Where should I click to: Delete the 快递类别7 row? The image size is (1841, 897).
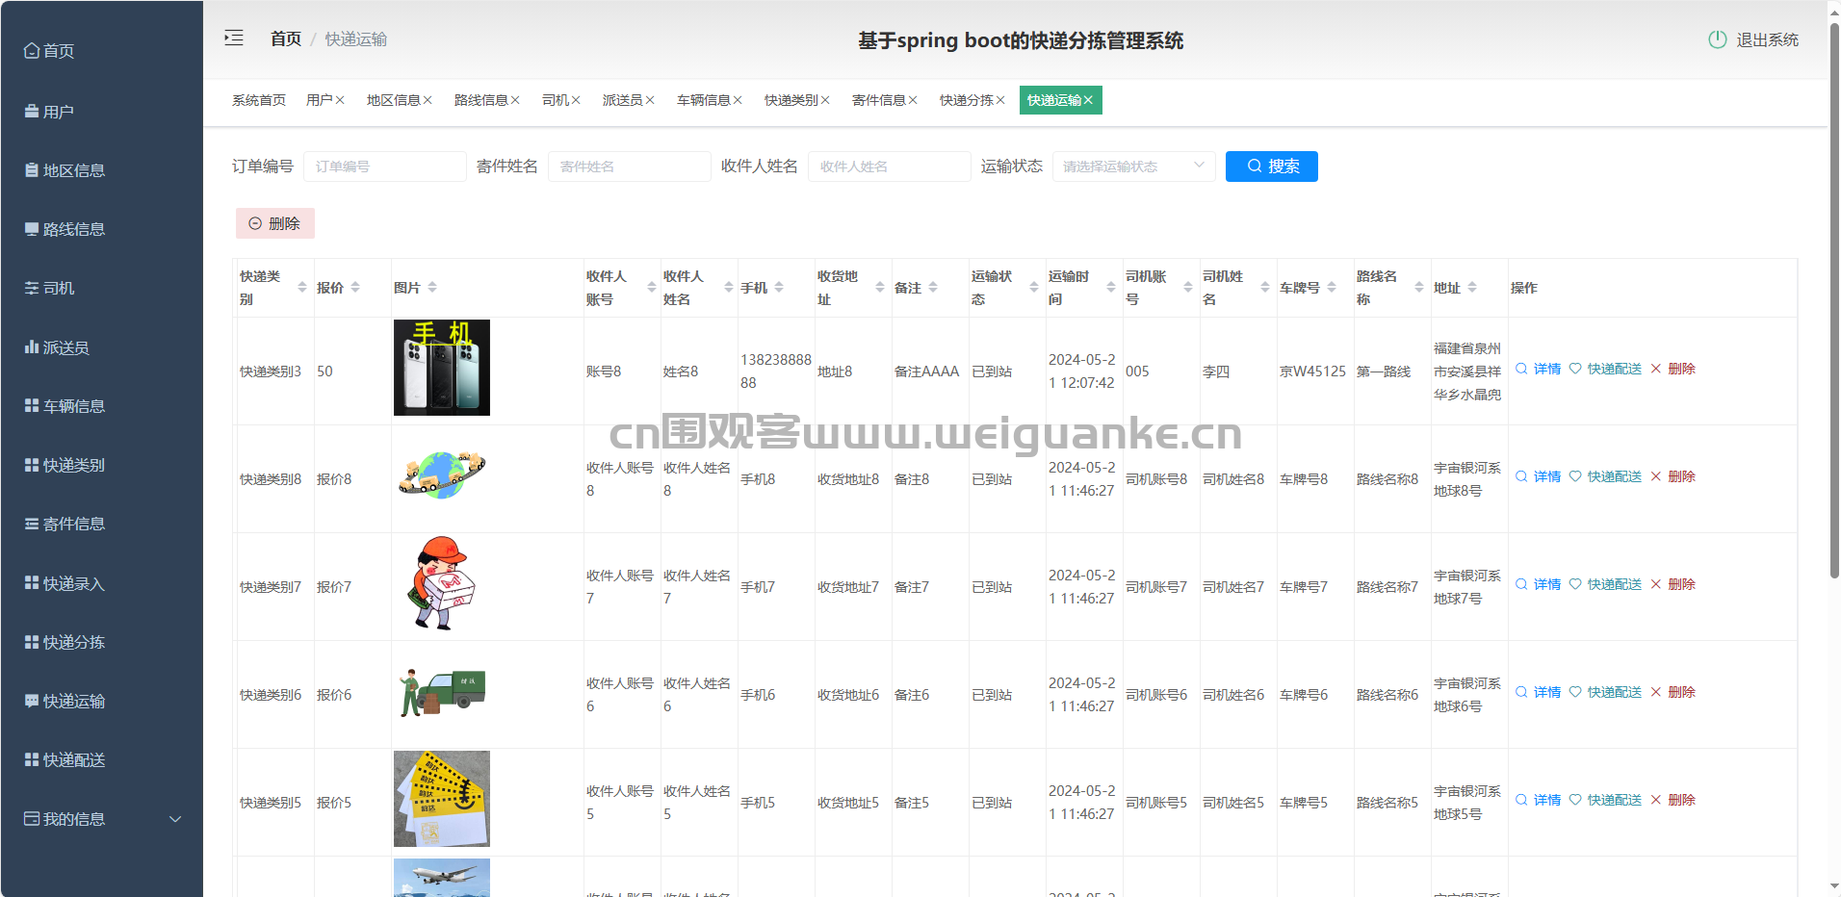[x=1673, y=585]
